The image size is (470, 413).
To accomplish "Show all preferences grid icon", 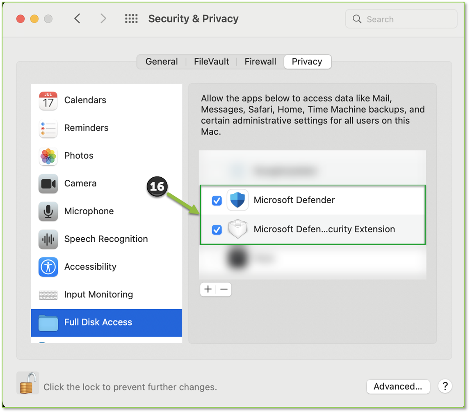I will pyautogui.click(x=131, y=19).
